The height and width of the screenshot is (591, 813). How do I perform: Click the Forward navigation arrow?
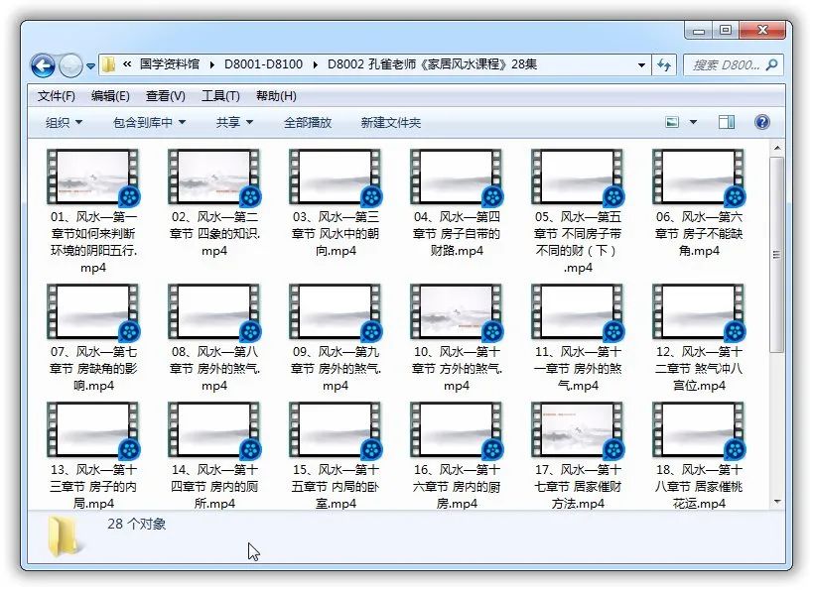pyautogui.click(x=70, y=65)
